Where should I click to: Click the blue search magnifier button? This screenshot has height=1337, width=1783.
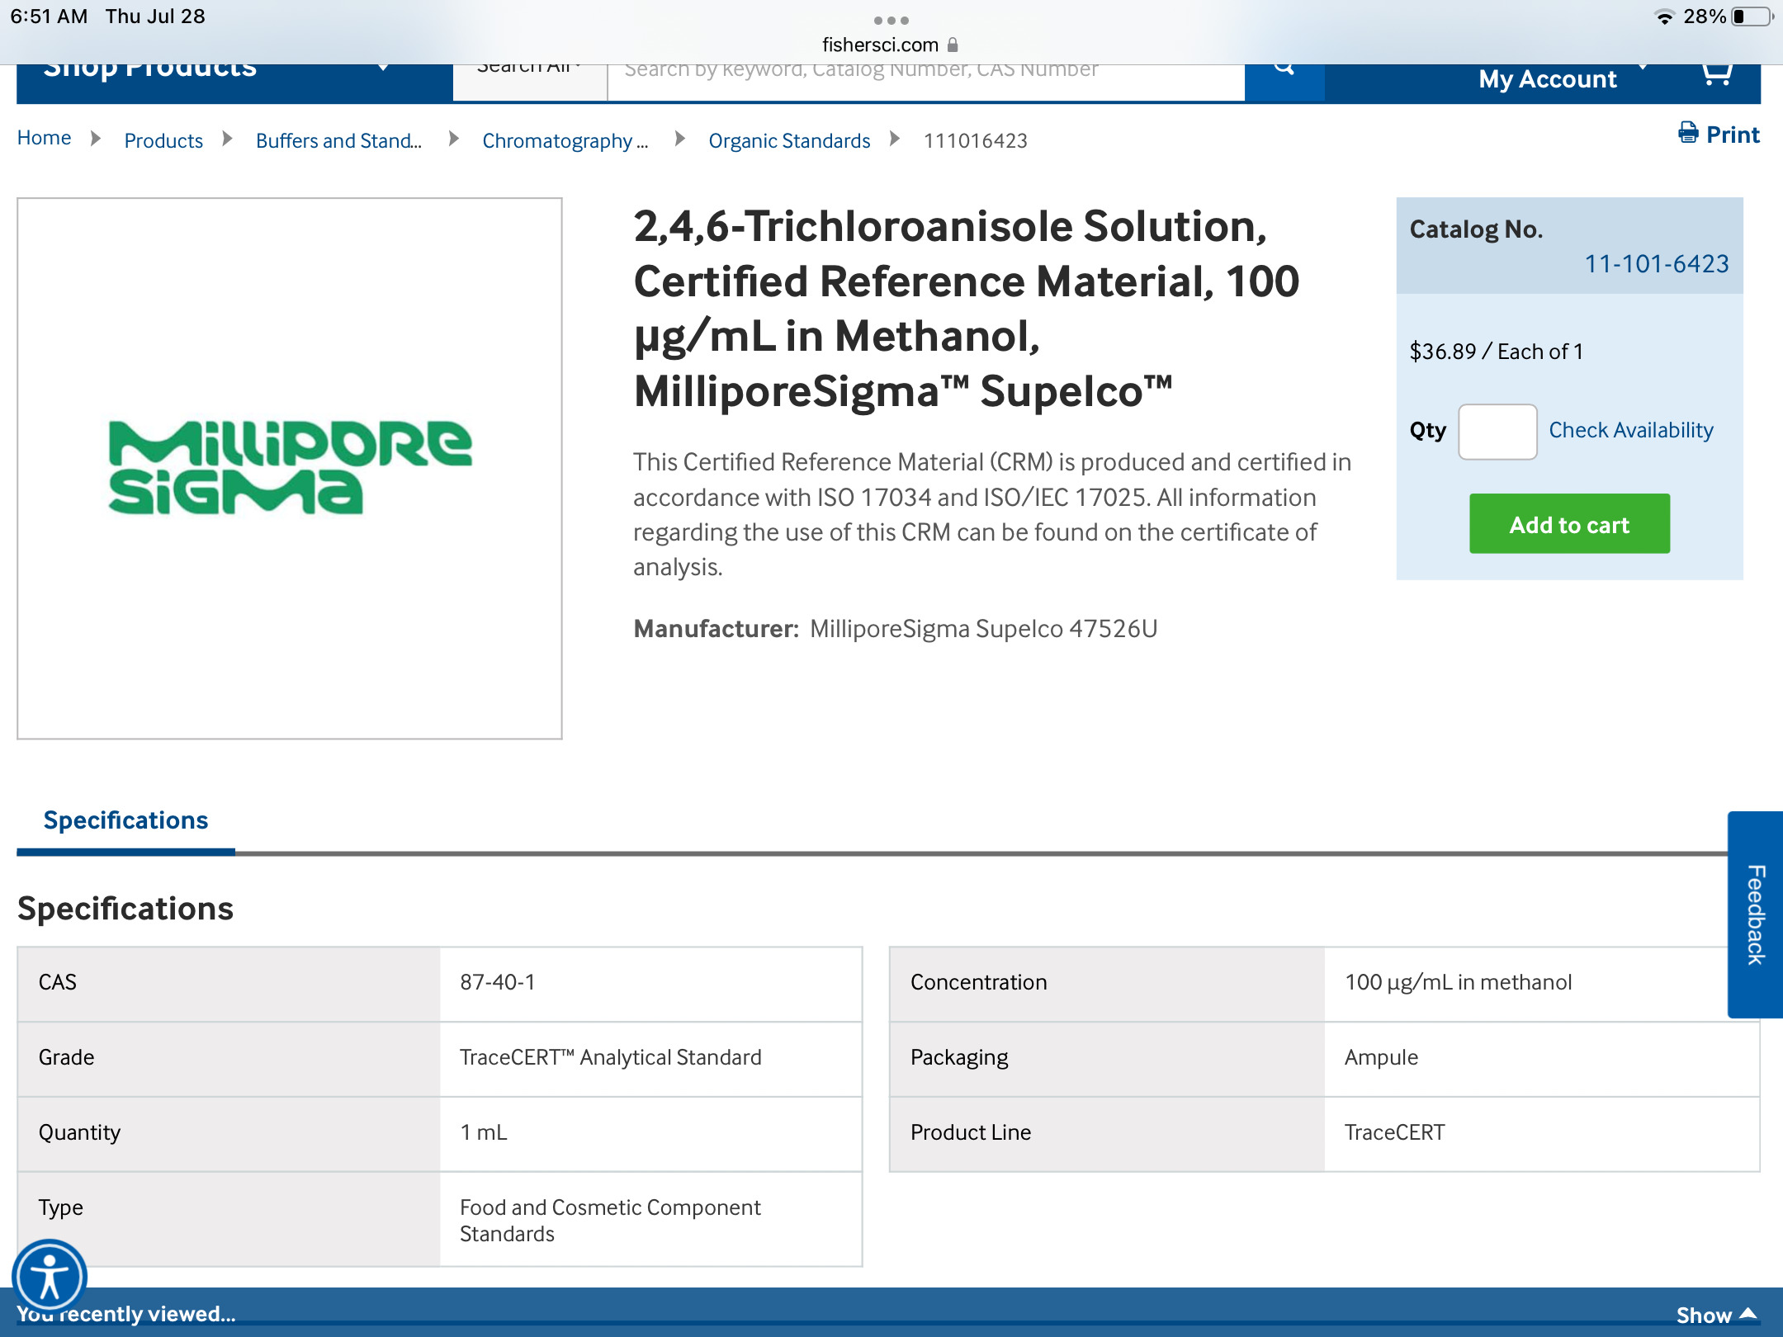tap(1284, 82)
